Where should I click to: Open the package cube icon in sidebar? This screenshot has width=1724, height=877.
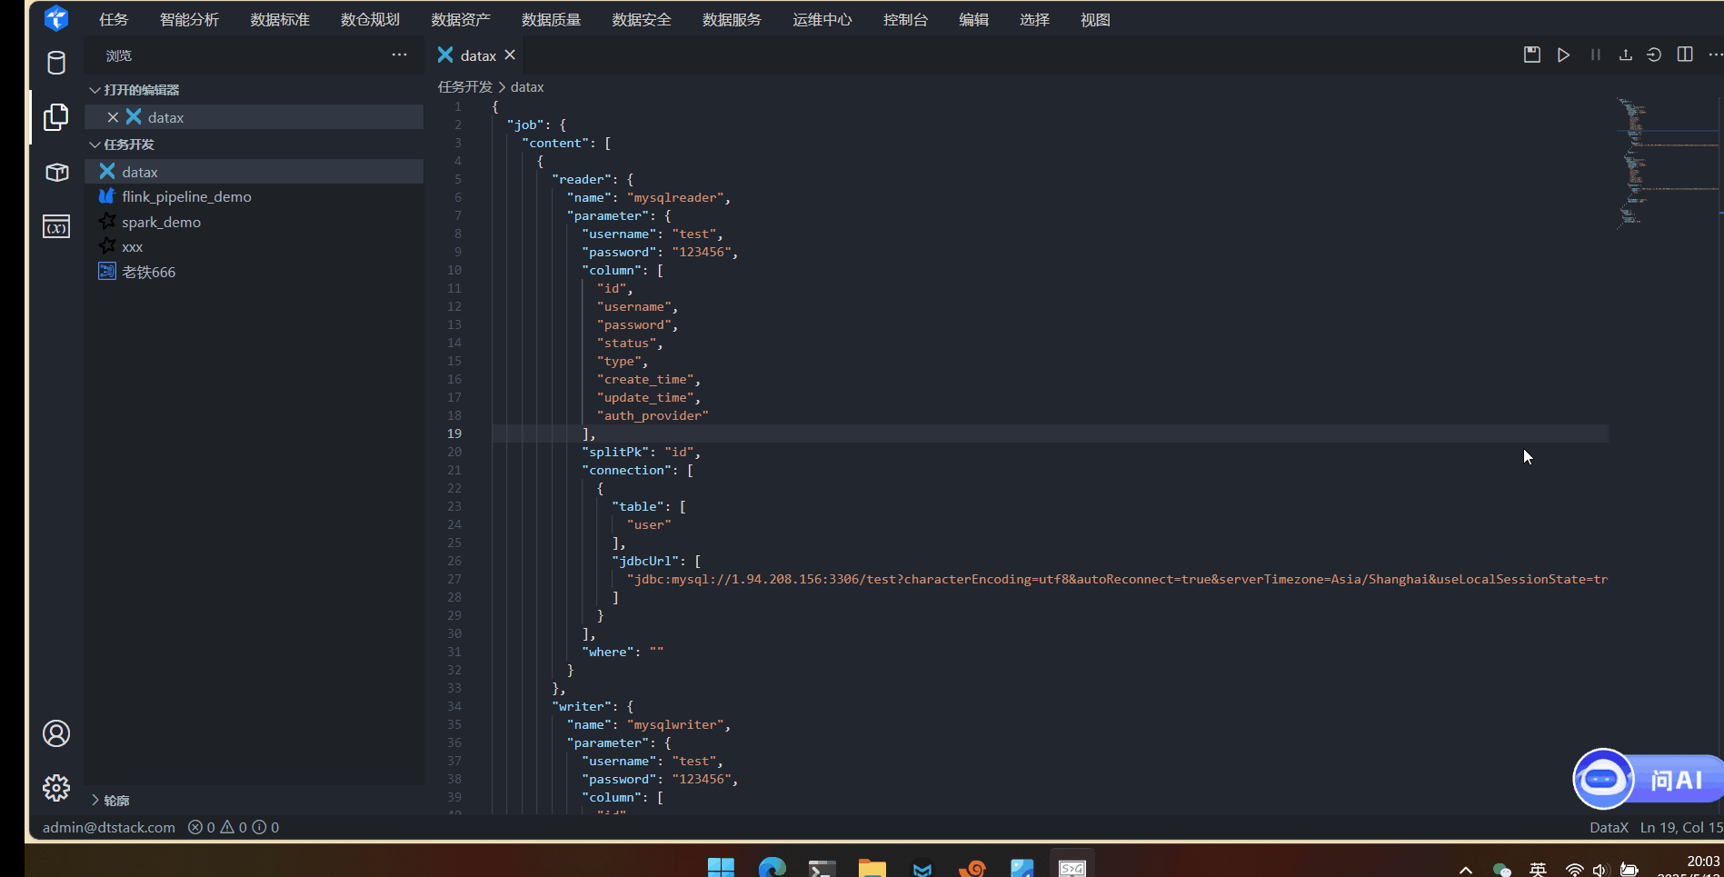[56, 172]
